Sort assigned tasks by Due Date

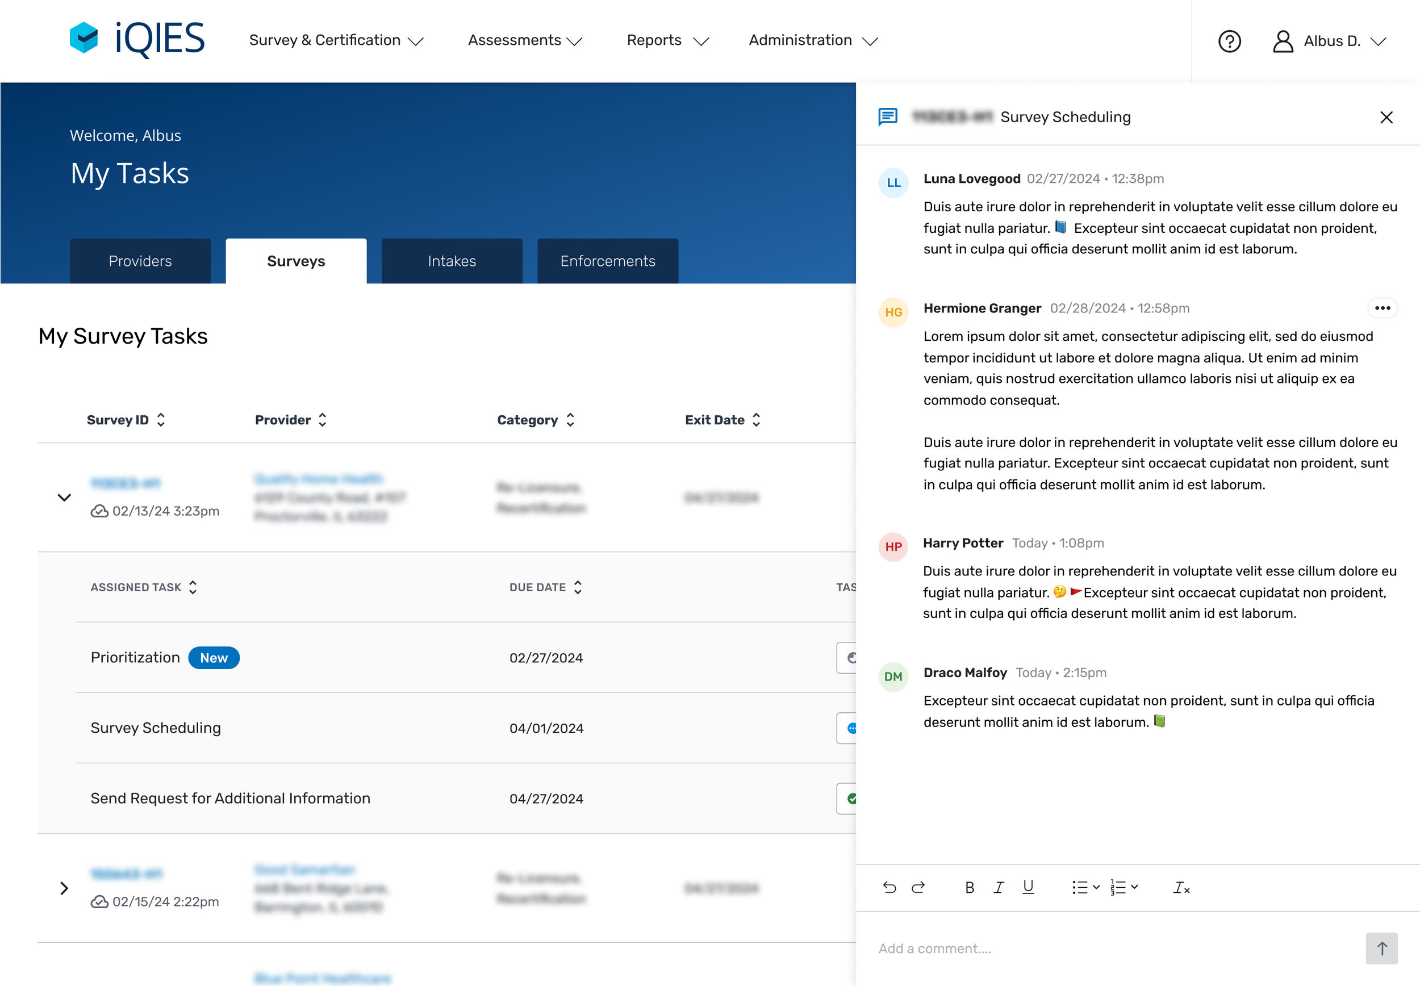545,587
